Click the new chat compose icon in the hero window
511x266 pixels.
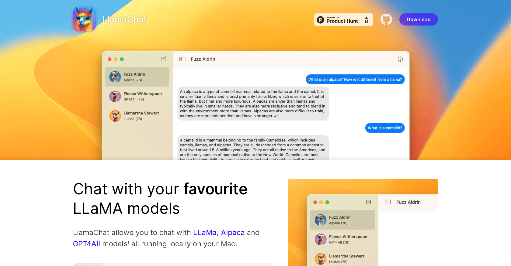click(163, 59)
